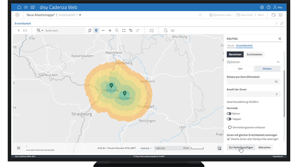This screenshot has width=298, height=167.
Task: Click the Pforzheim start point marker
Action: pos(124,93)
